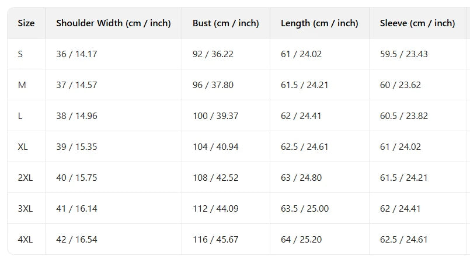Click the Size column header
Viewport: 470px width, 256px height.
pyautogui.click(x=26, y=23)
